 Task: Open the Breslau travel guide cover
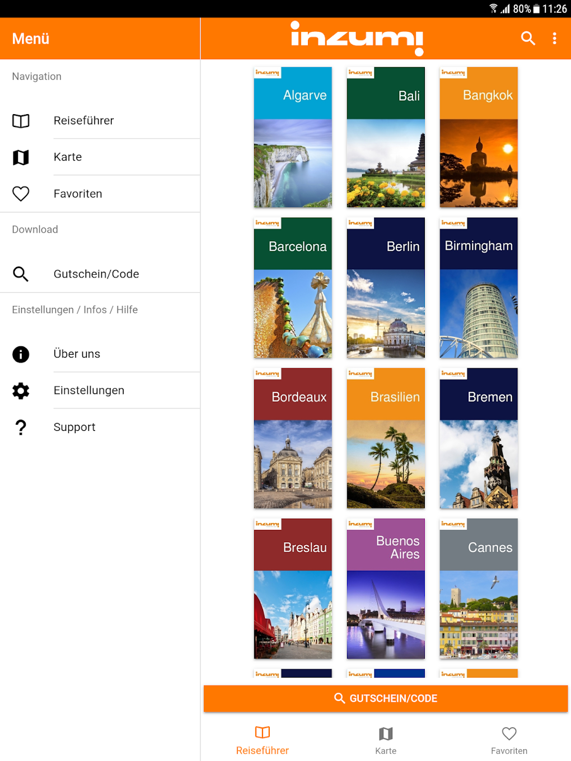tap(293, 589)
